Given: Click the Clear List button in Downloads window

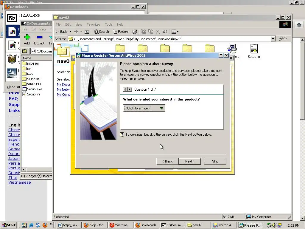Looking at the screenshot, I should pyautogui.click(x=13, y=87).
